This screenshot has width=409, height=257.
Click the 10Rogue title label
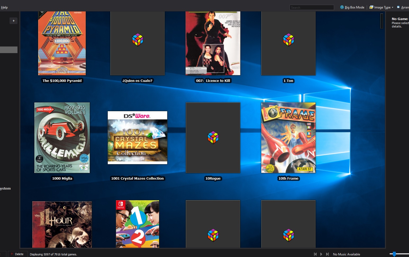pyautogui.click(x=213, y=178)
